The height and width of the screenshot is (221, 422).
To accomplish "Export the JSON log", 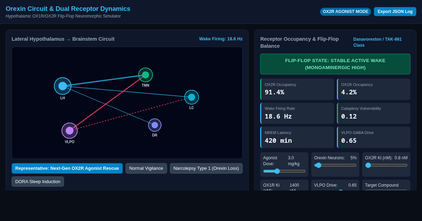I will [x=395, y=12].
